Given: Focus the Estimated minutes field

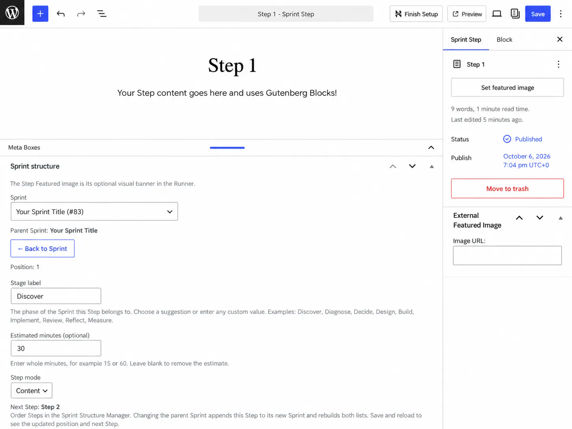Looking at the screenshot, I should (56, 348).
